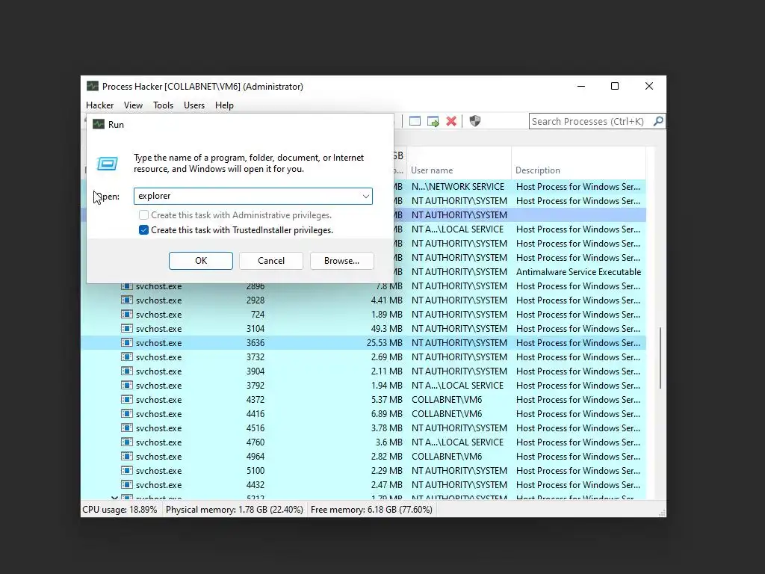This screenshot has height=574, width=765.
Task: Click the magnifier icon in Search Processes
Action: click(x=658, y=120)
